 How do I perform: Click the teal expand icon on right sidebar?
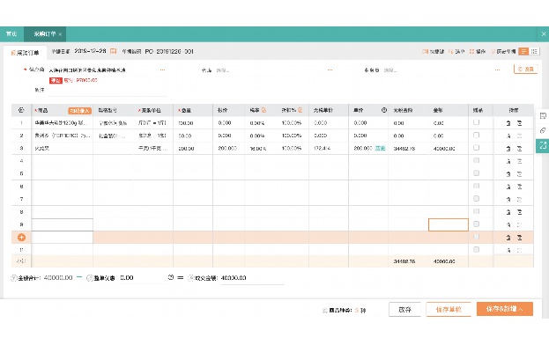pos(543,145)
